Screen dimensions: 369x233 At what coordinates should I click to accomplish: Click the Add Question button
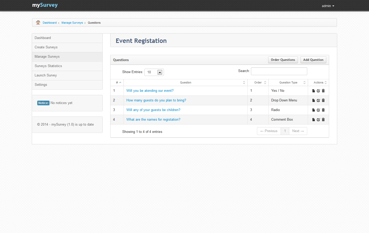[x=313, y=60]
